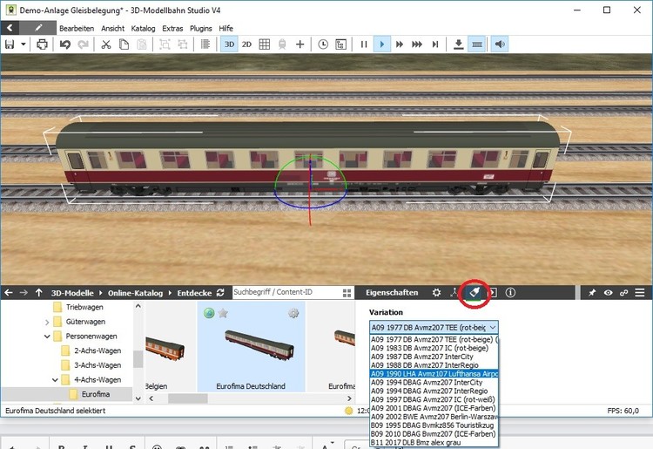Click the Suchbegriff / Content-ID search field

tap(286, 292)
